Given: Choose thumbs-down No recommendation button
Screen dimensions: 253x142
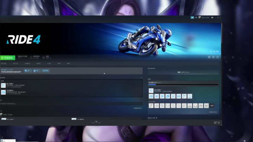Looking at the screenshot, I should [37, 71].
